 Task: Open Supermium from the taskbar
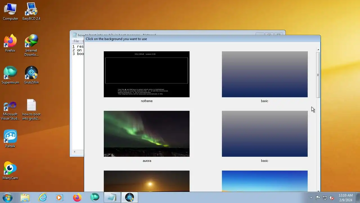tap(94, 198)
